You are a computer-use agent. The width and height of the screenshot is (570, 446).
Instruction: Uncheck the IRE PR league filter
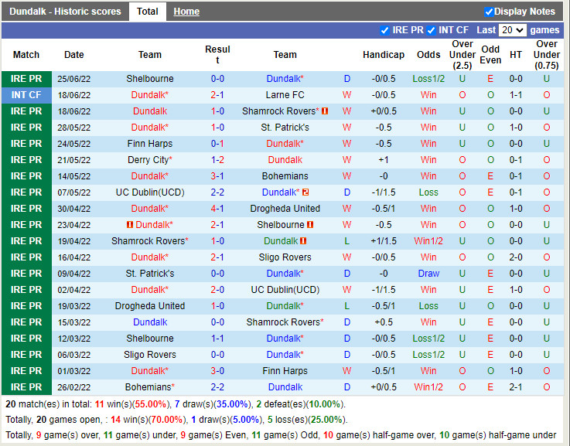pos(385,30)
